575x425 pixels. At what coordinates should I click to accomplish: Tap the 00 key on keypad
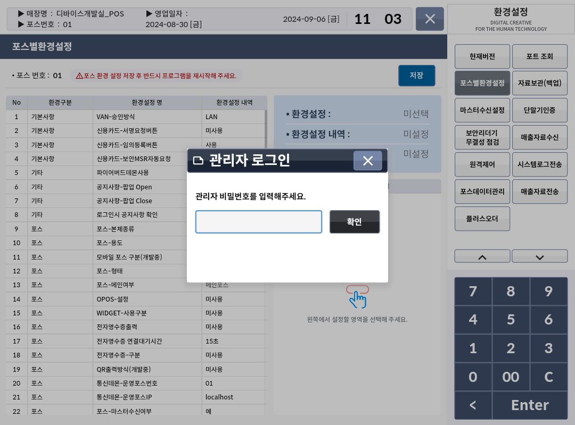[x=511, y=377]
